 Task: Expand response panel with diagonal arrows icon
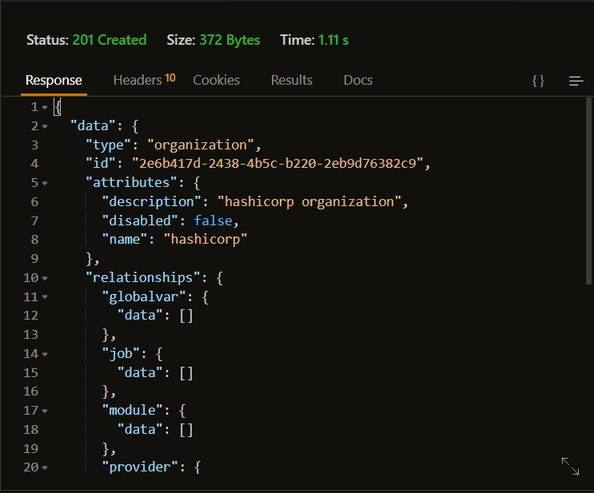(x=570, y=467)
